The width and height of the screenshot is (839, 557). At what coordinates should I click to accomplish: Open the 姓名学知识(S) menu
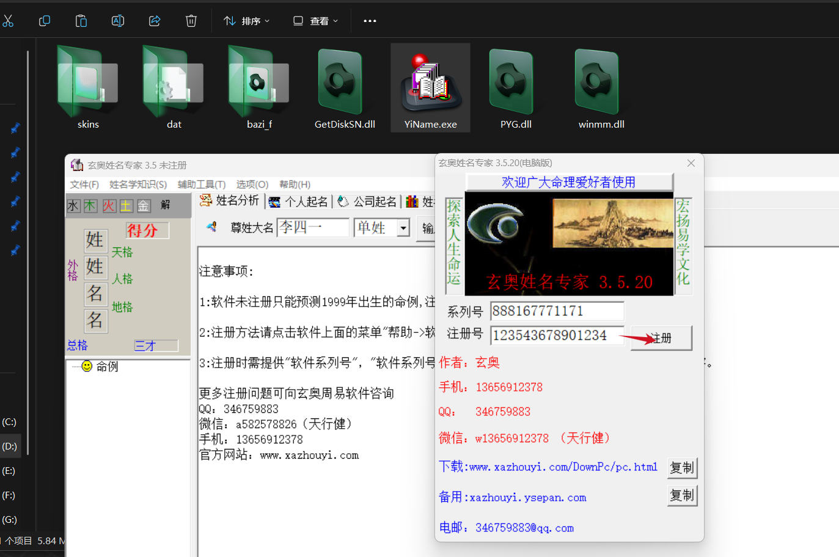[x=138, y=184]
